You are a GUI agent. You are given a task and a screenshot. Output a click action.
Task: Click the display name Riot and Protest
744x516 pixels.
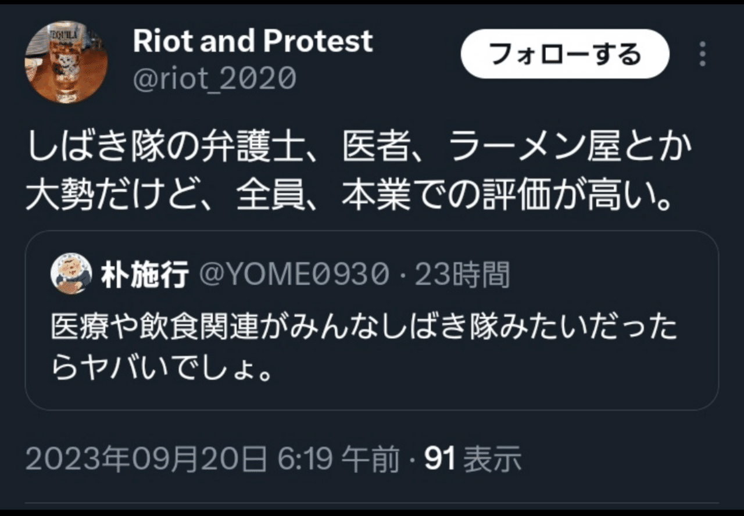tap(252, 40)
